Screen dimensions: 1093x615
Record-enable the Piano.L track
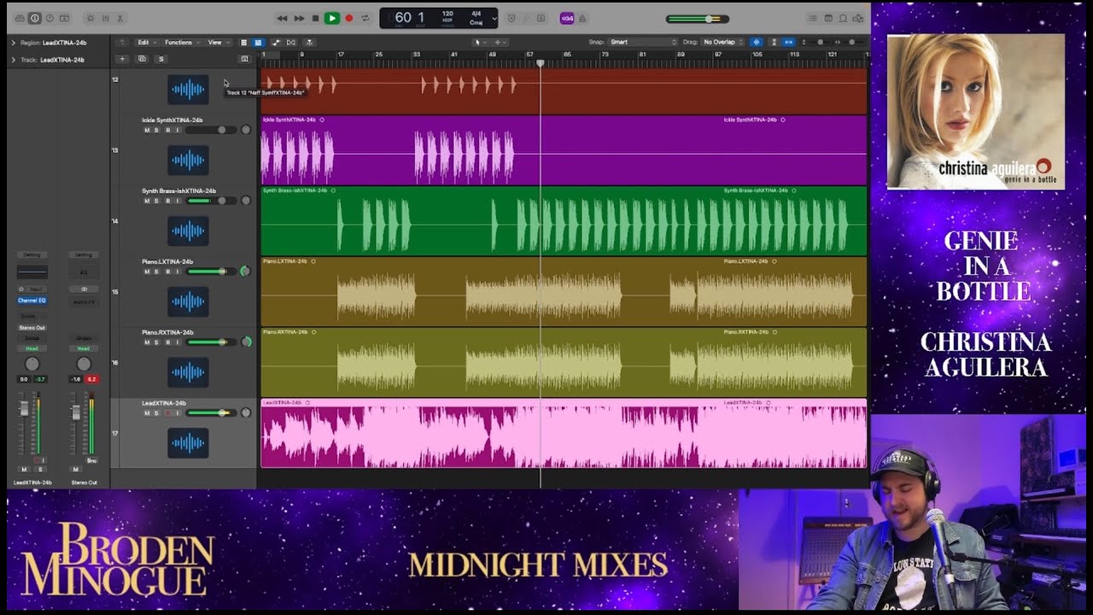click(167, 272)
